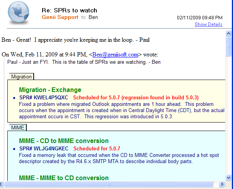Select the Migration tab
The image size is (233, 189).
(21, 77)
